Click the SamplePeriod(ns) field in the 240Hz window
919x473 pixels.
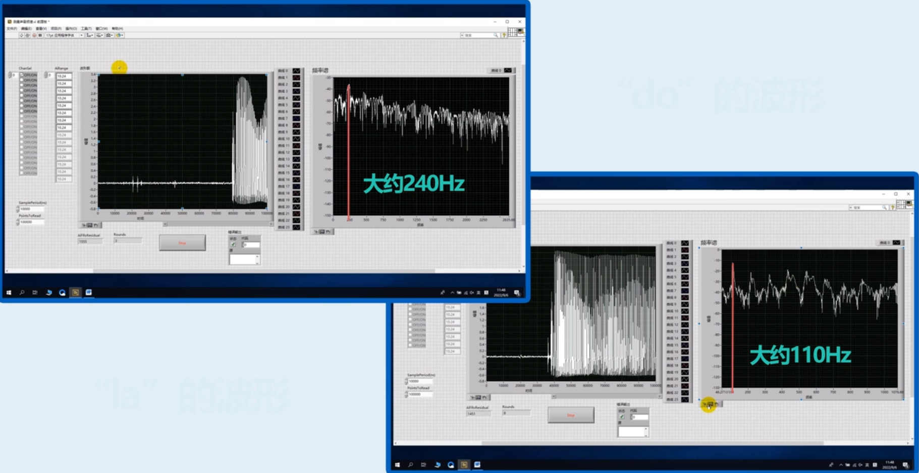pyautogui.click(x=31, y=209)
